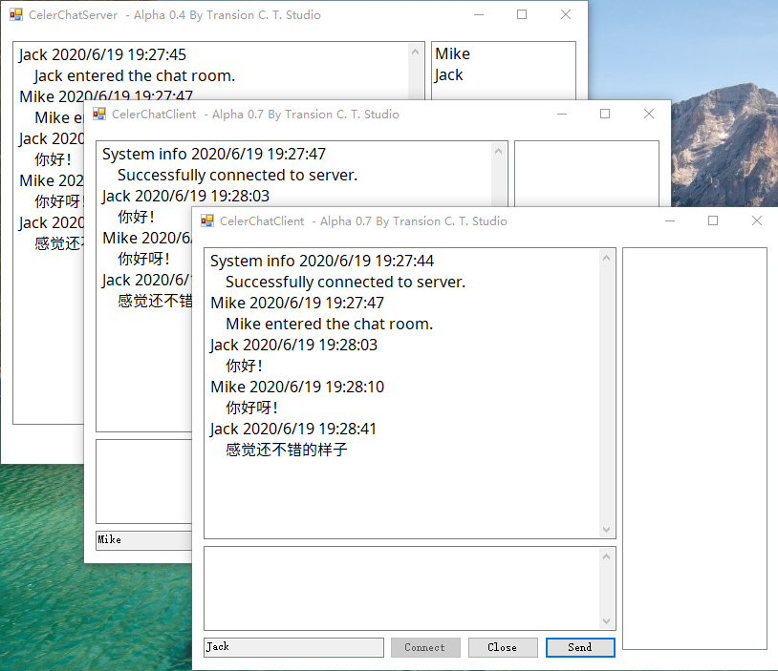The image size is (778, 671).
Task: Click scroll down arrow in Jack's chat history
Action: (606, 530)
